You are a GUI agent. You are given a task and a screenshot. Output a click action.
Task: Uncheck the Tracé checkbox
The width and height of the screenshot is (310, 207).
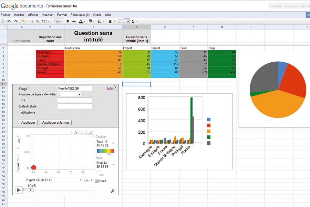(97, 181)
